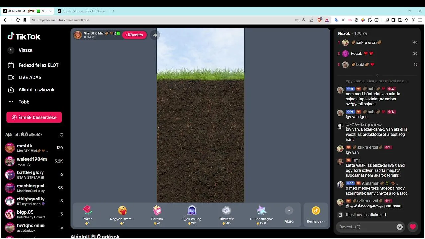Click the address bar URL
The height and width of the screenshot is (239, 425).
(64, 20)
